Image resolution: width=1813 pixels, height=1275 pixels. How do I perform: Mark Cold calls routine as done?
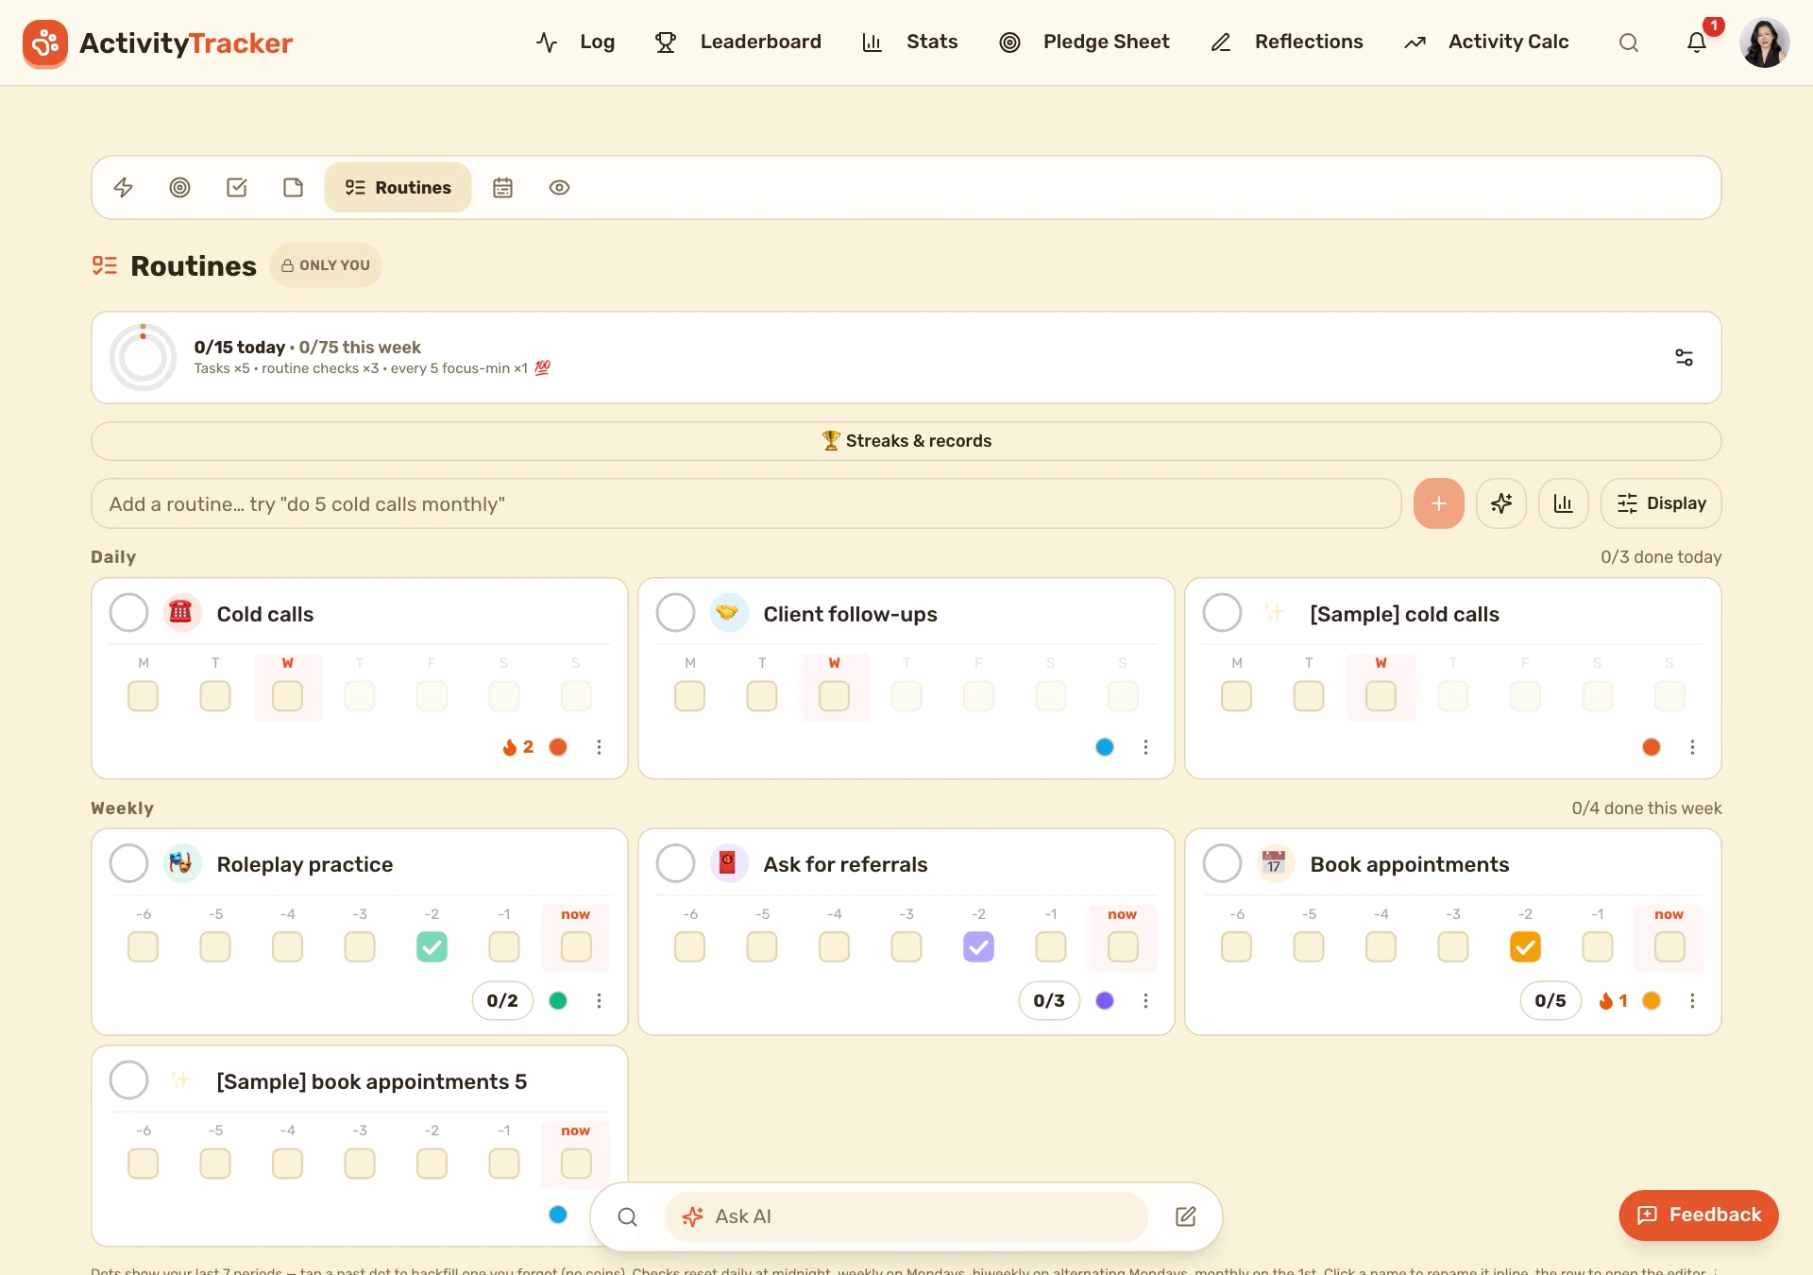tap(129, 613)
